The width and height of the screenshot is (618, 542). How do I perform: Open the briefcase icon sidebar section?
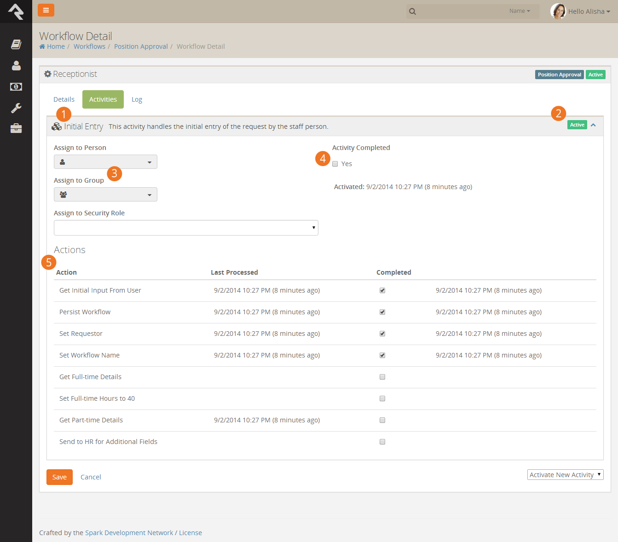pyautogui.click(x=16, y=128)
